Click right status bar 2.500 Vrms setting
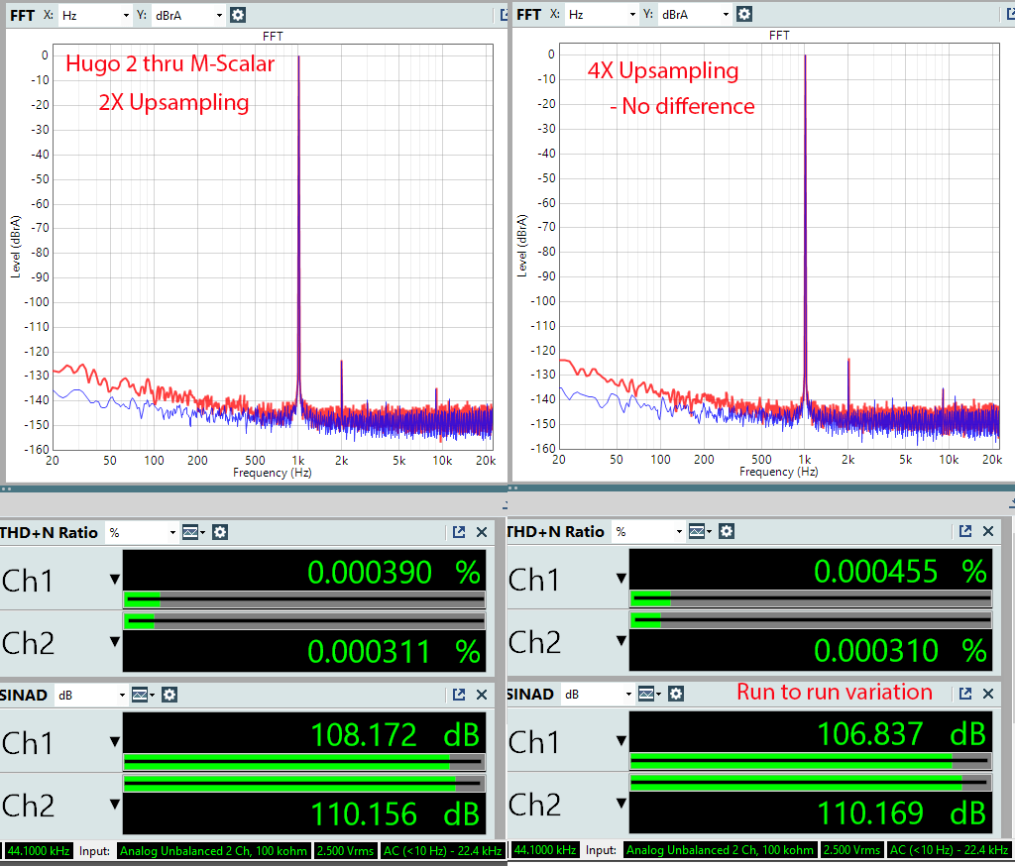The image size is (1015, 866). tap(851, 850)
